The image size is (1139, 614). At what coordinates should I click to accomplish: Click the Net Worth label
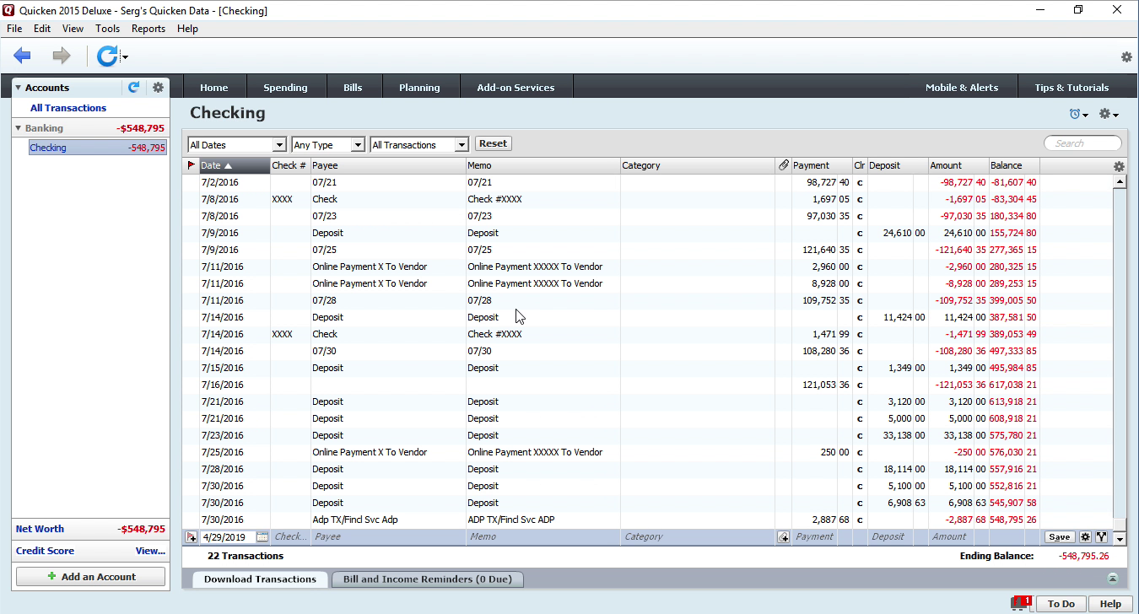[x=40, y=529]
